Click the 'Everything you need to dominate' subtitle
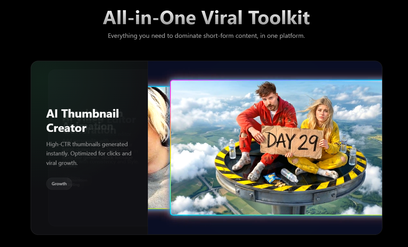The height and width of the screenshot is (247, 408). tap(206, 36)
